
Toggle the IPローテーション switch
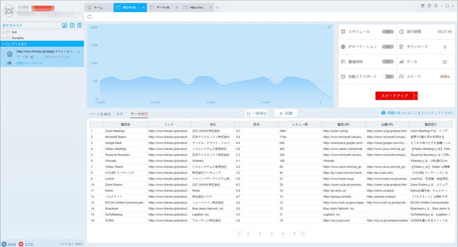click(388, 47)
